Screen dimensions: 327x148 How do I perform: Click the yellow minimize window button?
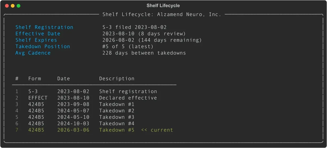click(x=13, y=6)
